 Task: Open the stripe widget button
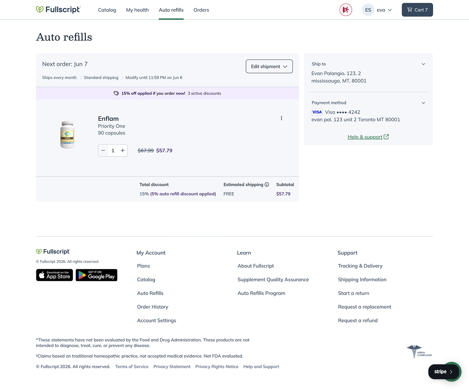click(x=443, y=371)
